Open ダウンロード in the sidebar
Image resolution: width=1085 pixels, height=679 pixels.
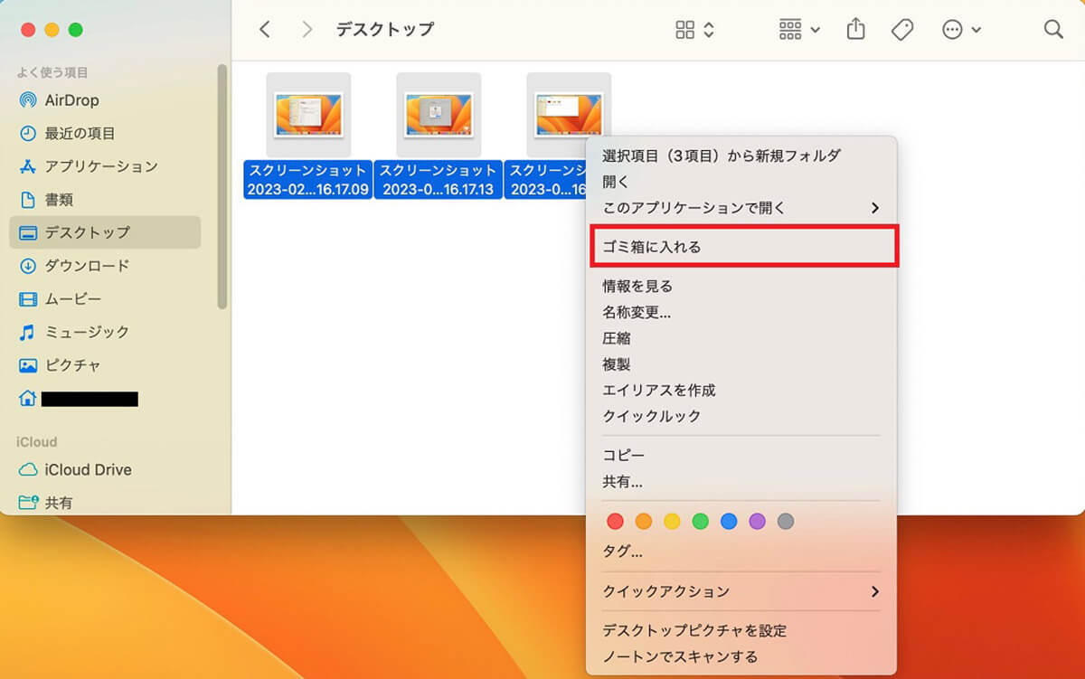105,266
